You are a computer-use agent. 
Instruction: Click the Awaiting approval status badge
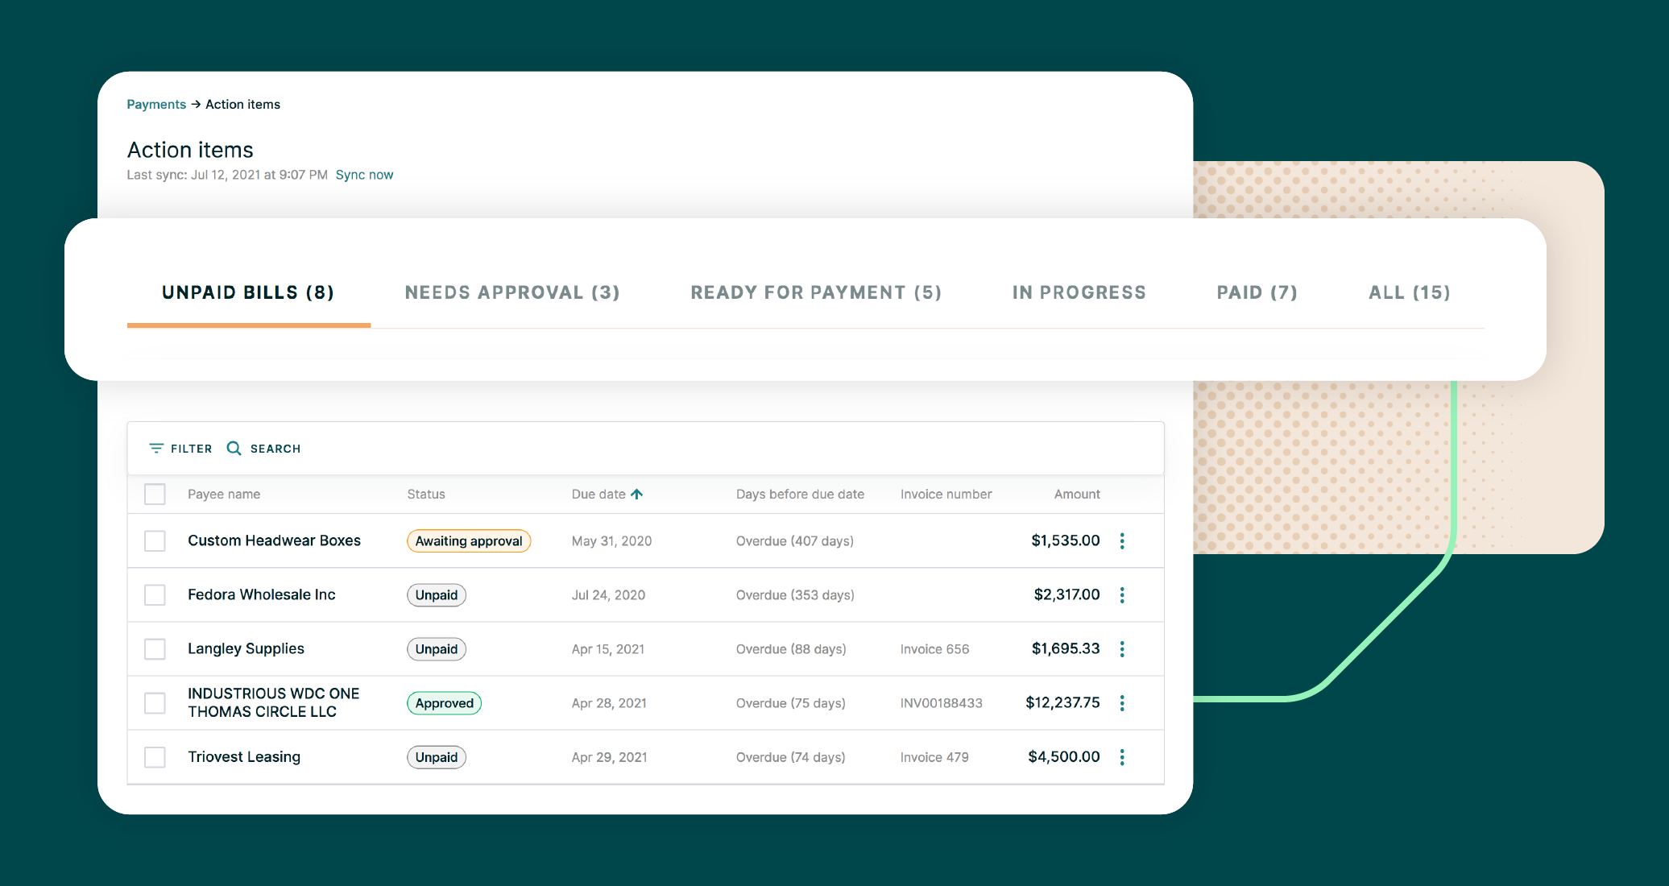pos(468,540)
